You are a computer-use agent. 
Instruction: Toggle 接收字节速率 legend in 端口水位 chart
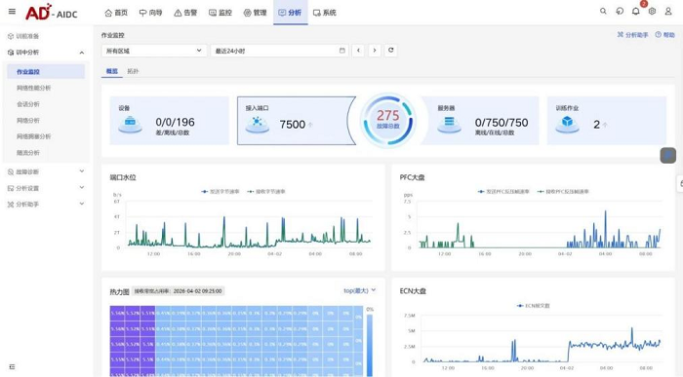coord(266,191)
